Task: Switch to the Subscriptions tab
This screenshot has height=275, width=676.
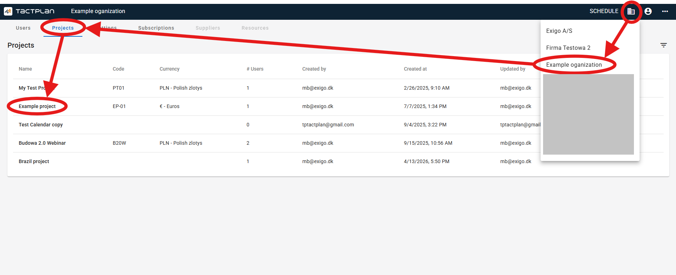Action: 156,28
